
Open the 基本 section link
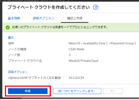tap(11, 38)
